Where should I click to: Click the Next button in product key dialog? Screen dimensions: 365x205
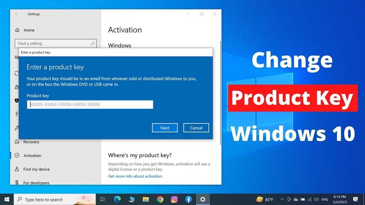tap(165, 128)
